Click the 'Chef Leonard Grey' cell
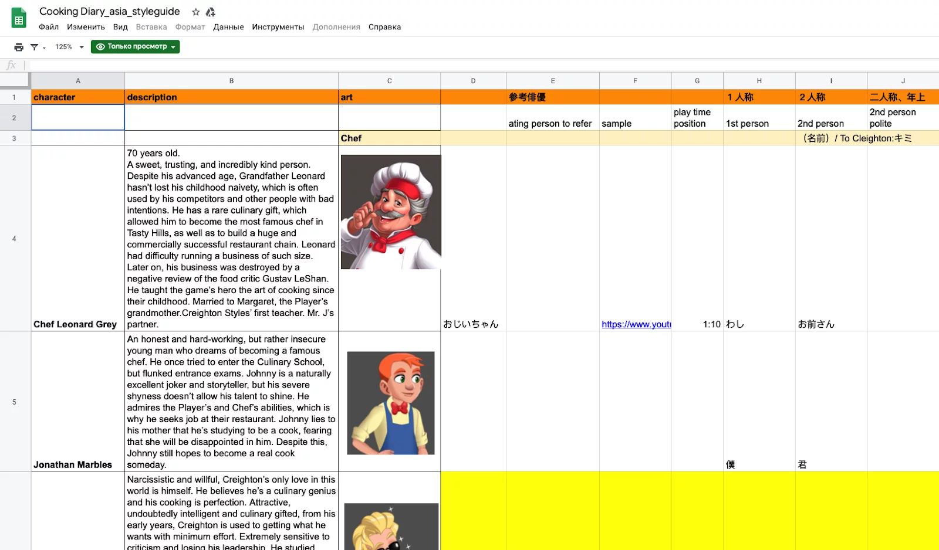The height and width of the screenshot is (550, 939). (78, 239)
